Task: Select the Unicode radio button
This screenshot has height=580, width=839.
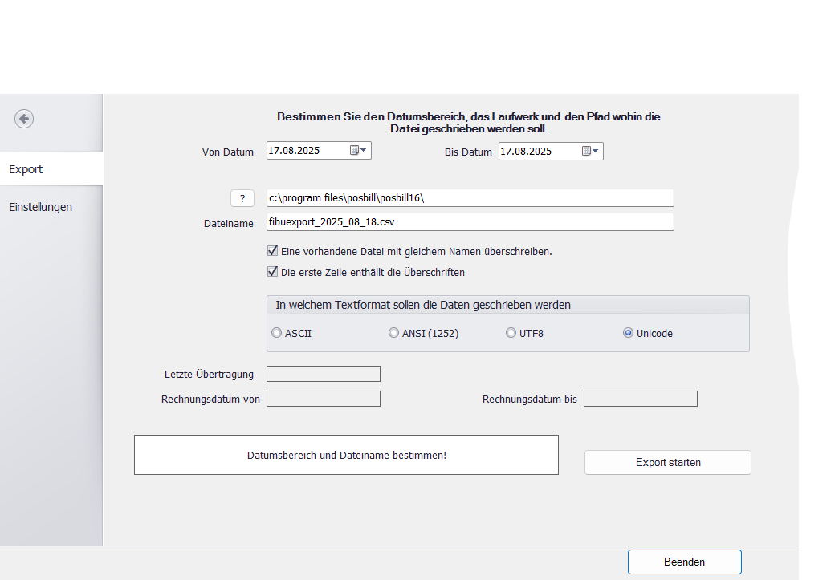Action: click(x=628, y=333)
